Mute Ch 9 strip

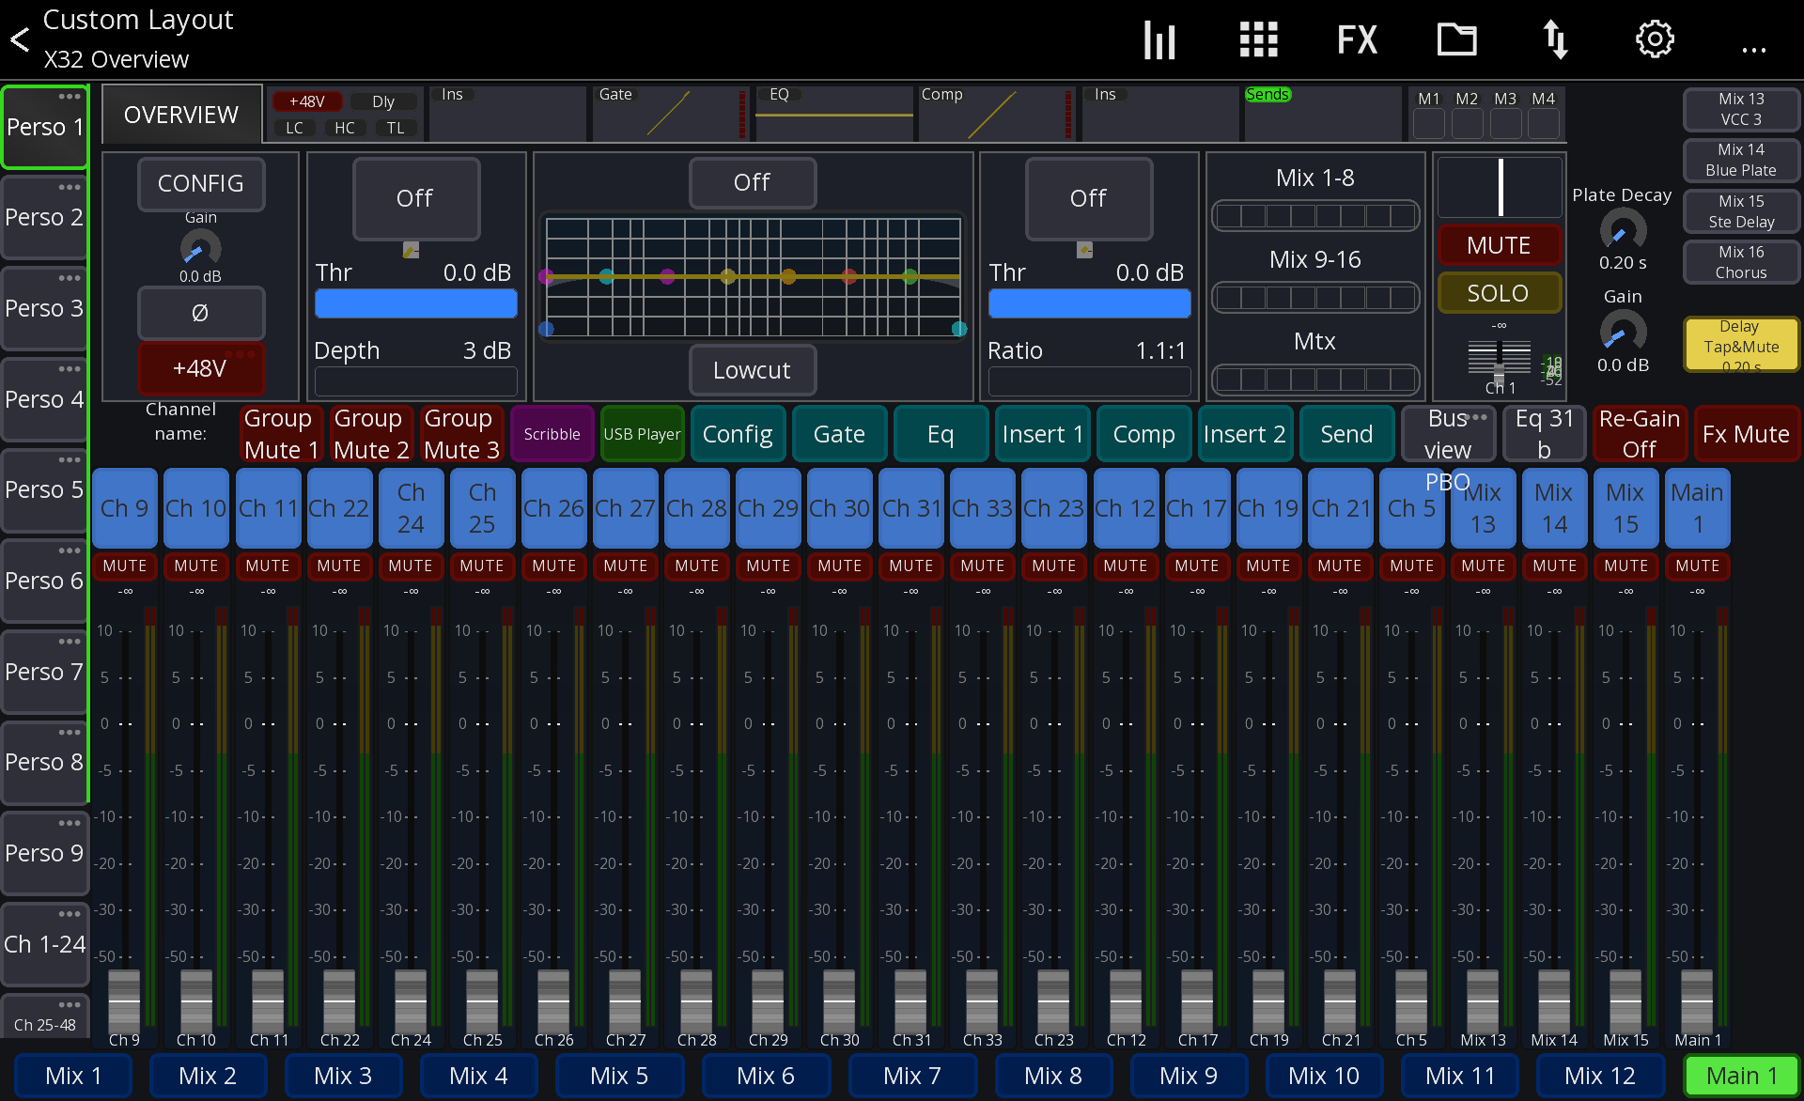click(x=125, y=566)
